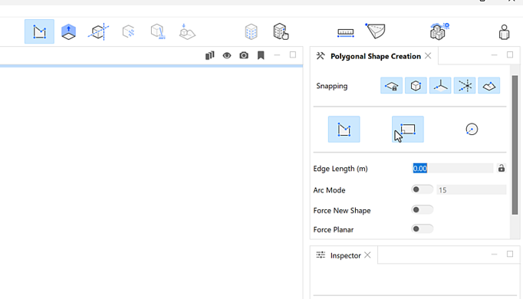Viewport: 523px width, 299px height.
Task: Enable the Force Planar switch
Action: tap(422, 229)
